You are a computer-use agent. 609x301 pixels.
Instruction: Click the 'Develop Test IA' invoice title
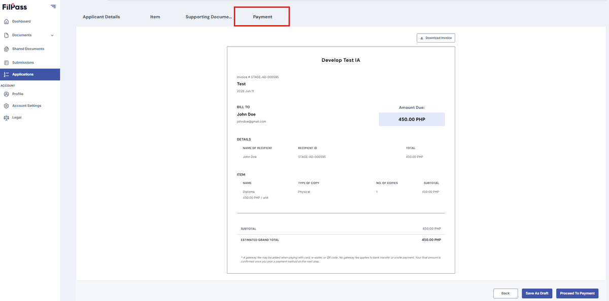pyautogui.click(x=341, y=60)
